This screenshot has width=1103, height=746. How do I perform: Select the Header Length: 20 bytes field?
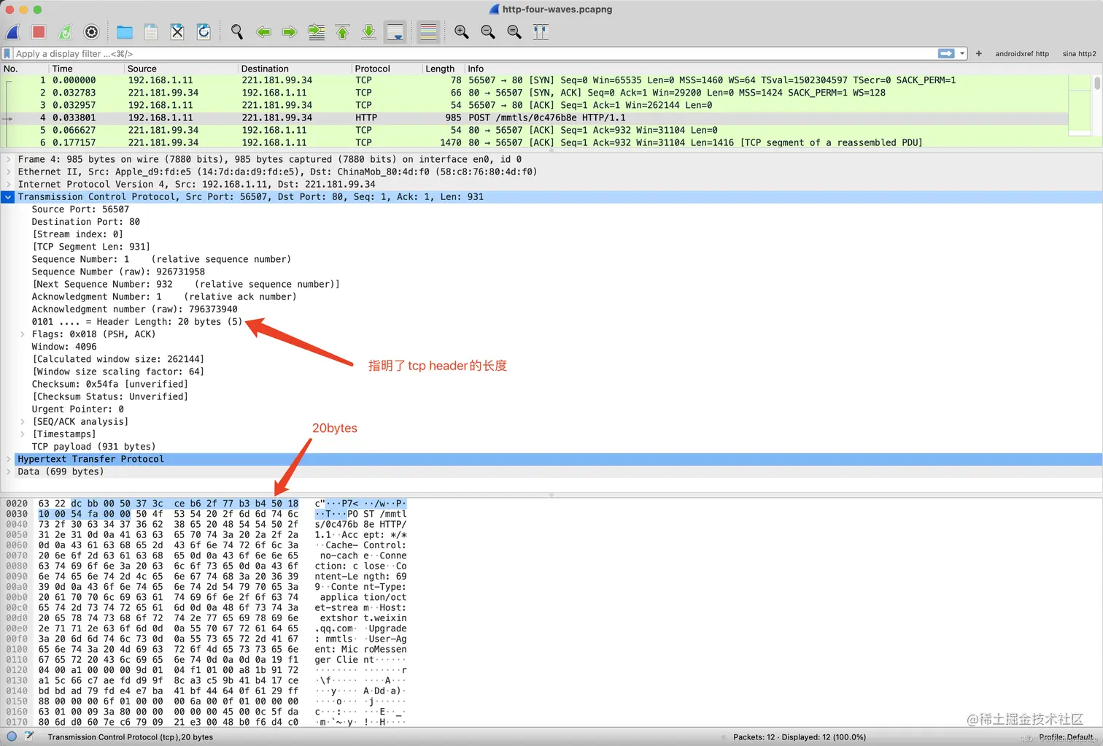137,322
